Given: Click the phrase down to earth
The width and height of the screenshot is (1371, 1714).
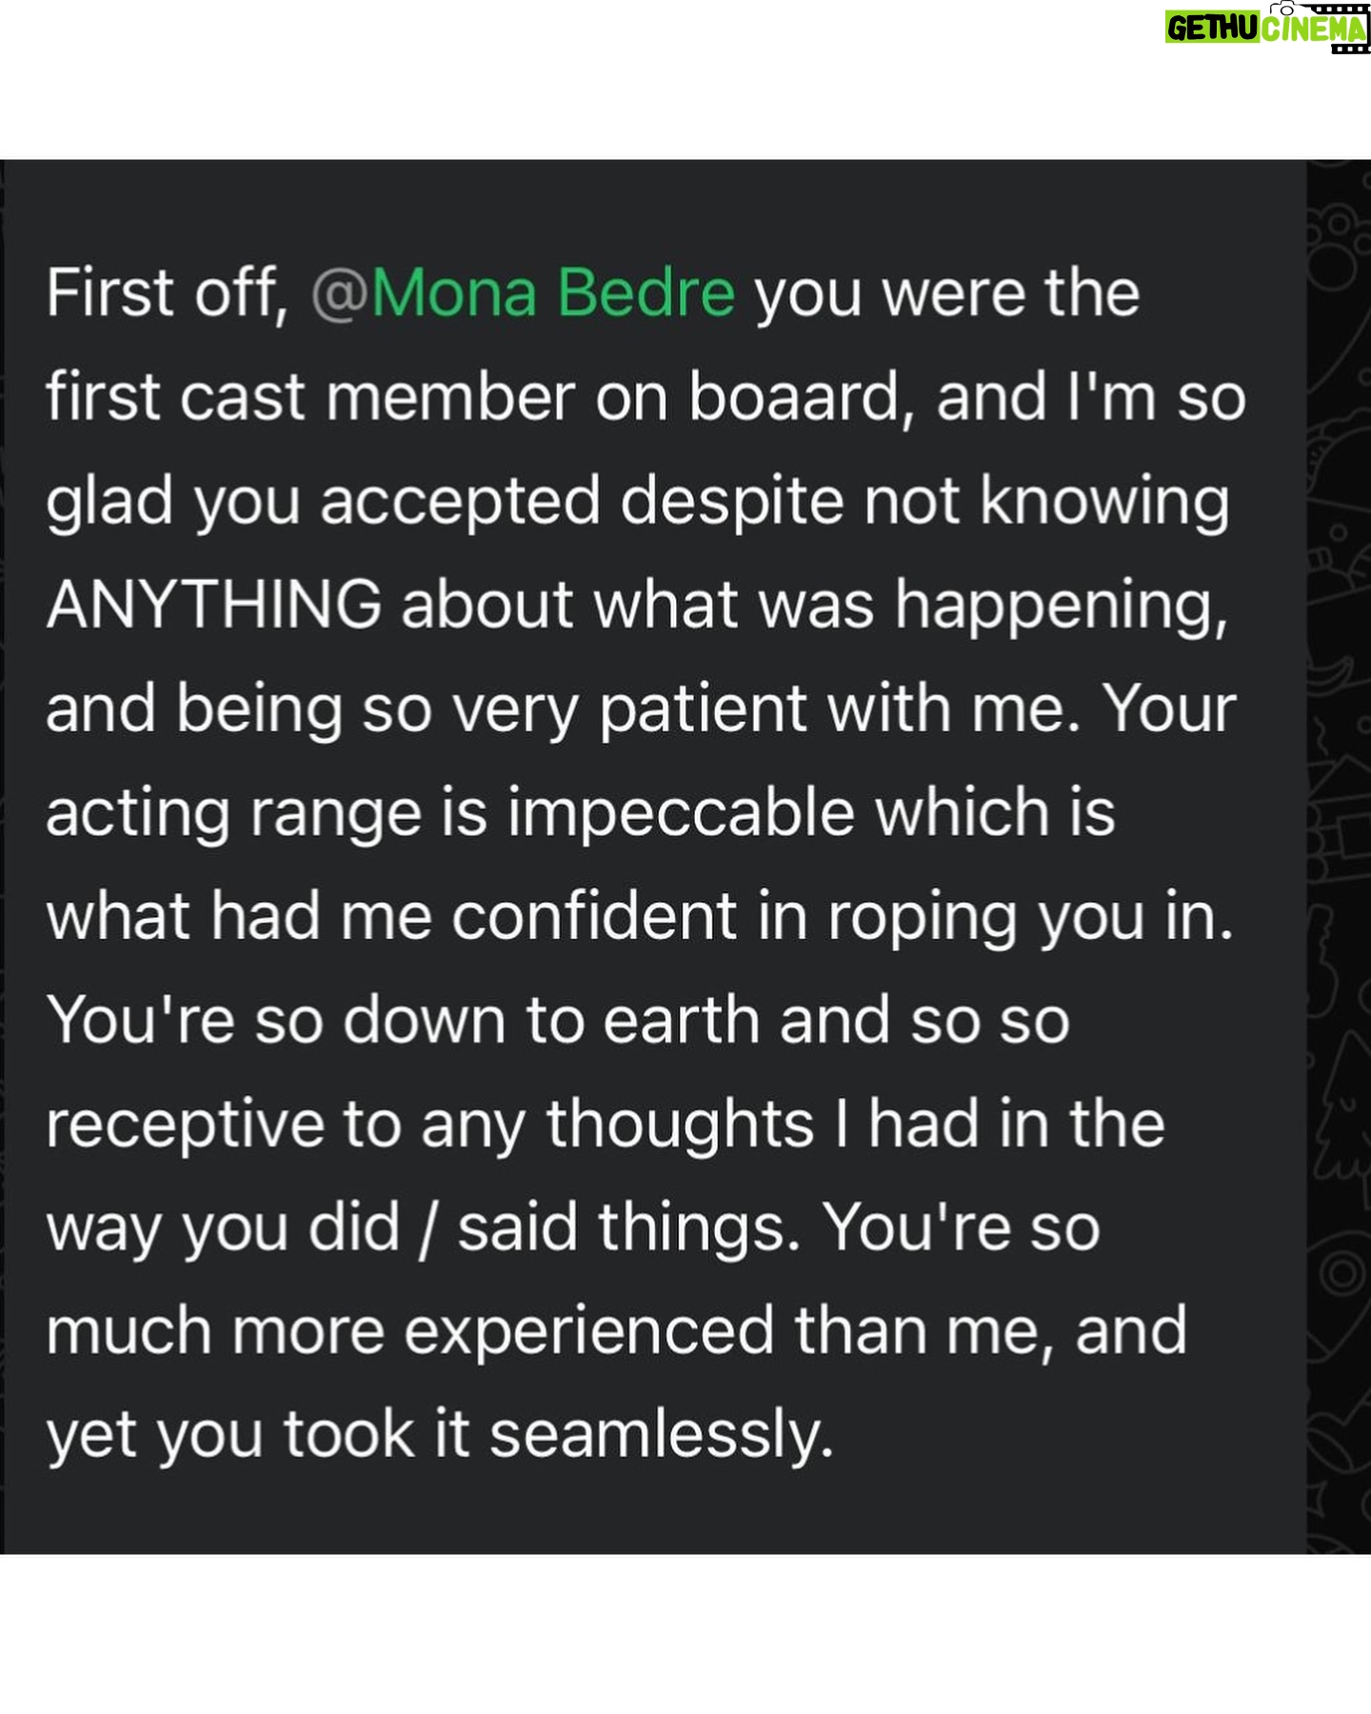Looking at the screenshot, I should (x=550, y=1020).
